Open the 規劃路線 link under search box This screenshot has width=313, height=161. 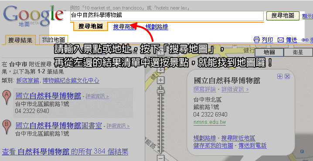156,27
